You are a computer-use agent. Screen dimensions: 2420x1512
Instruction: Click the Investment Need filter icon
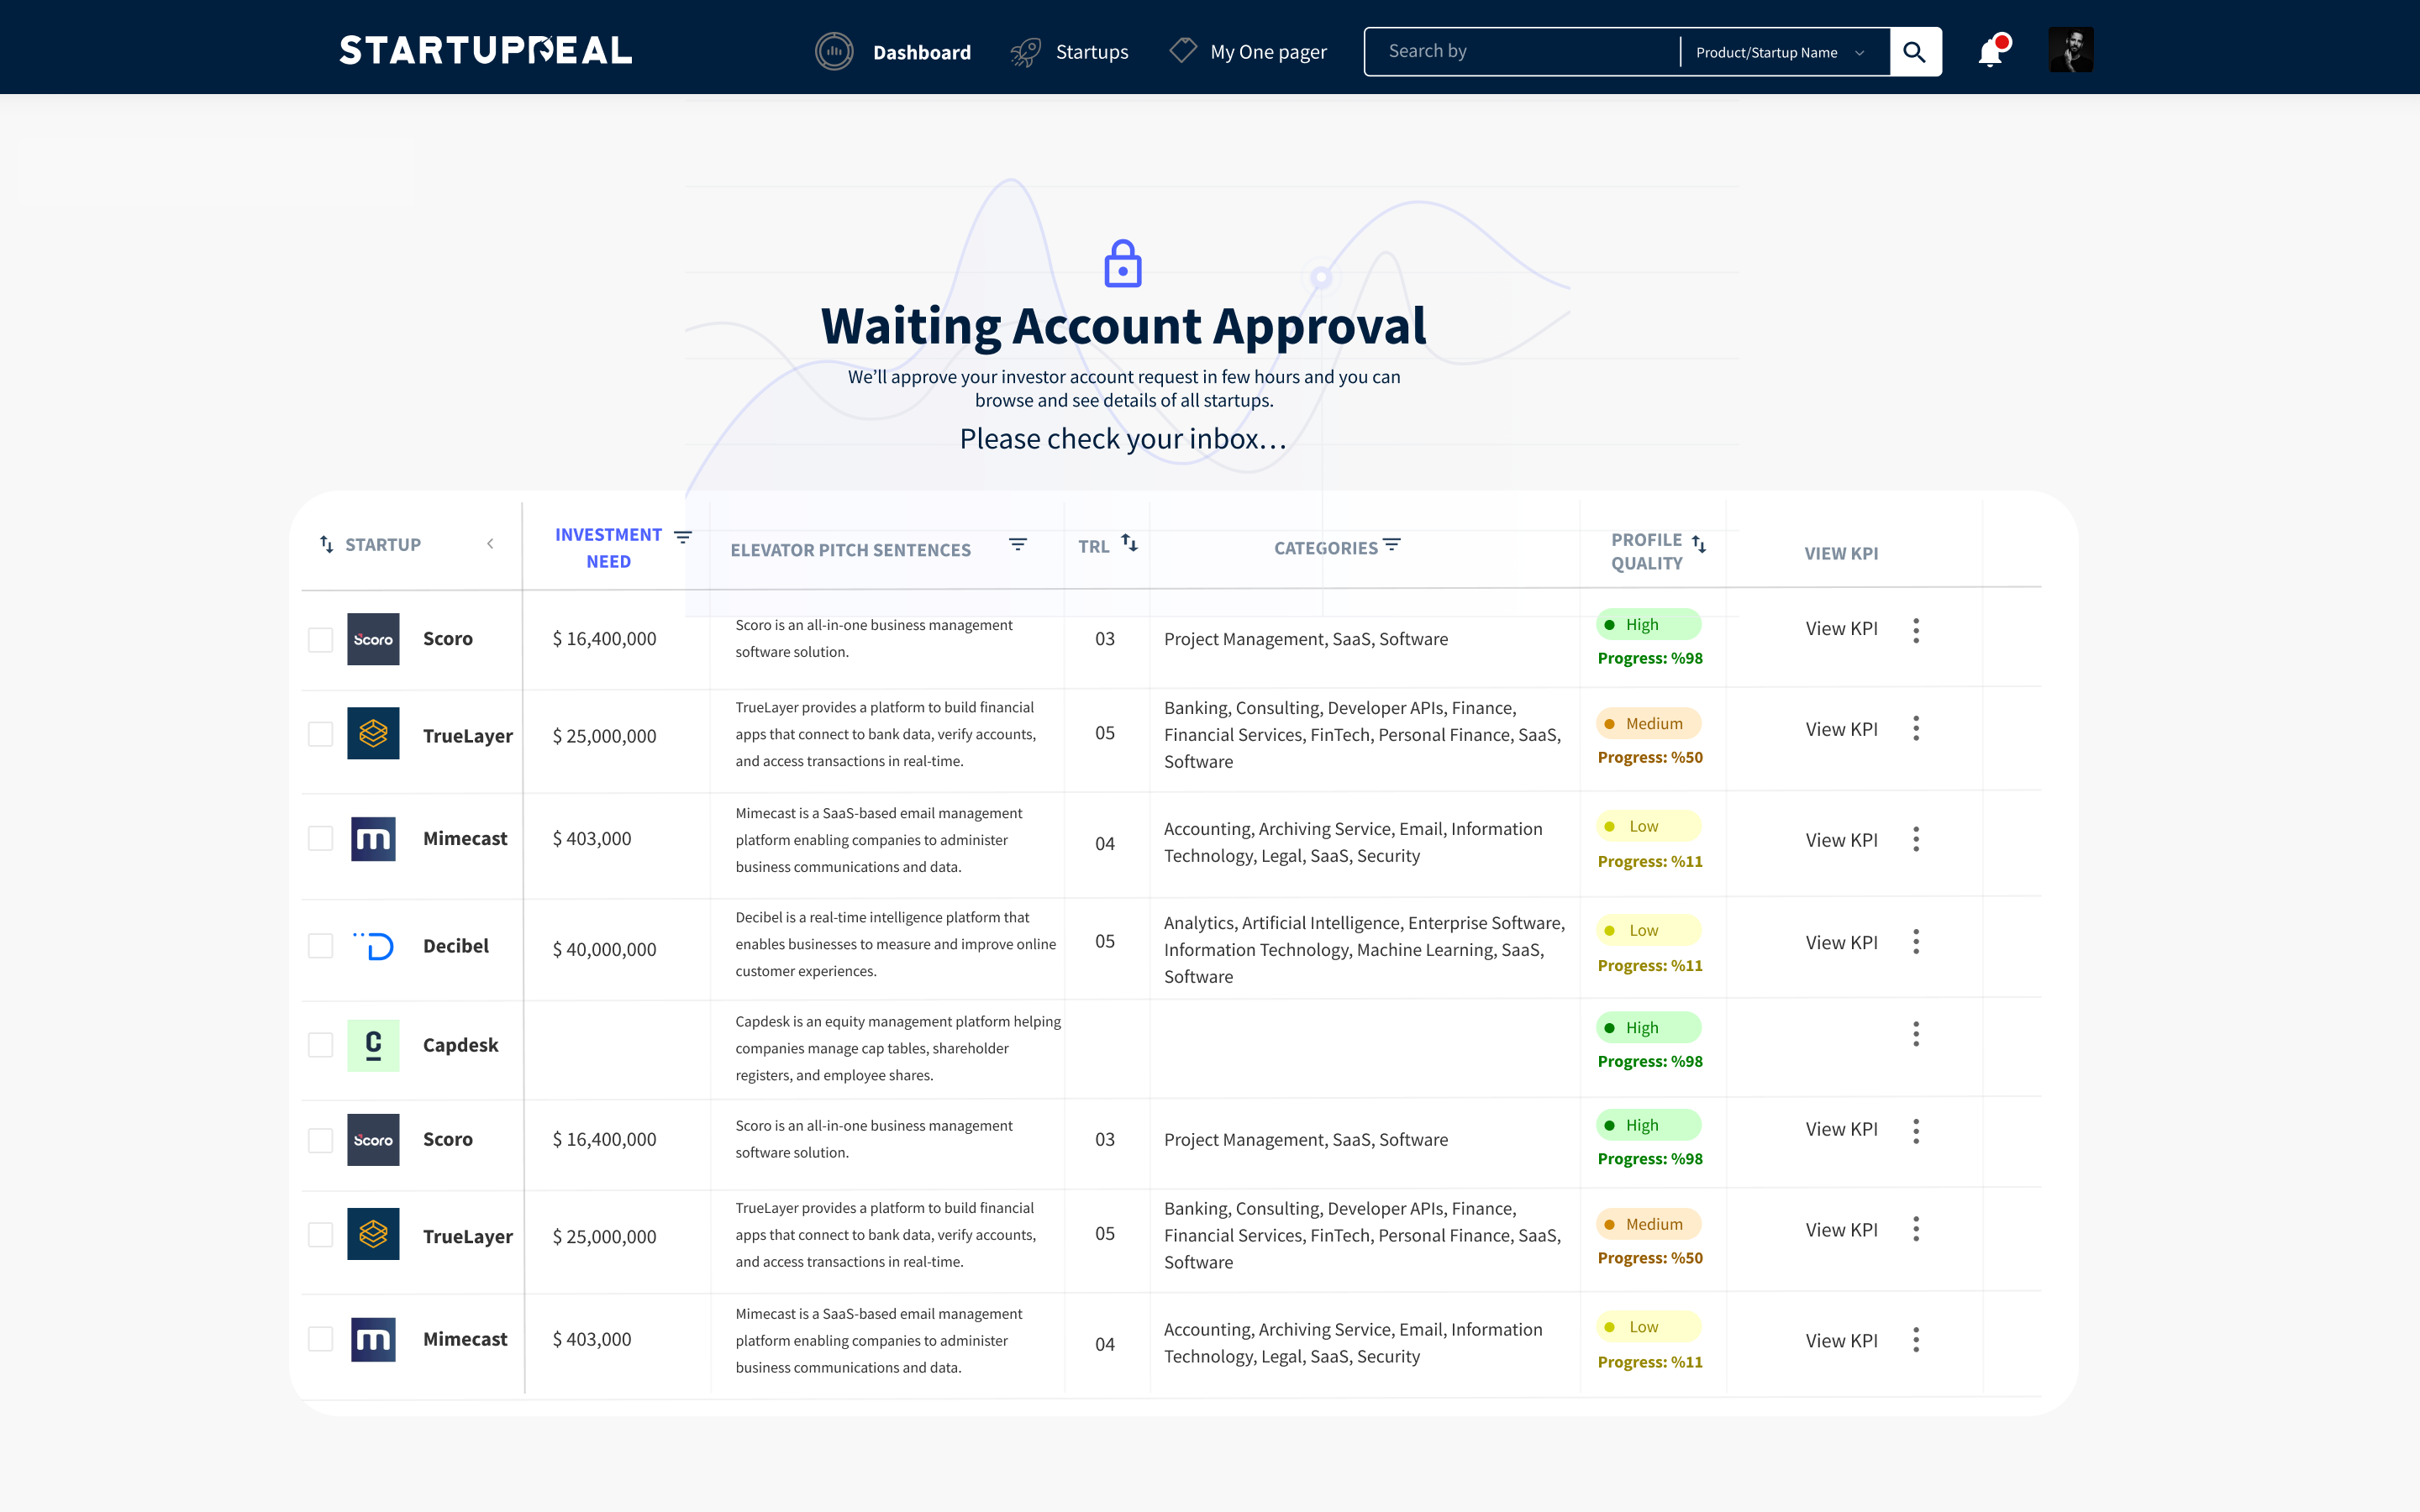tap(683, 537)
